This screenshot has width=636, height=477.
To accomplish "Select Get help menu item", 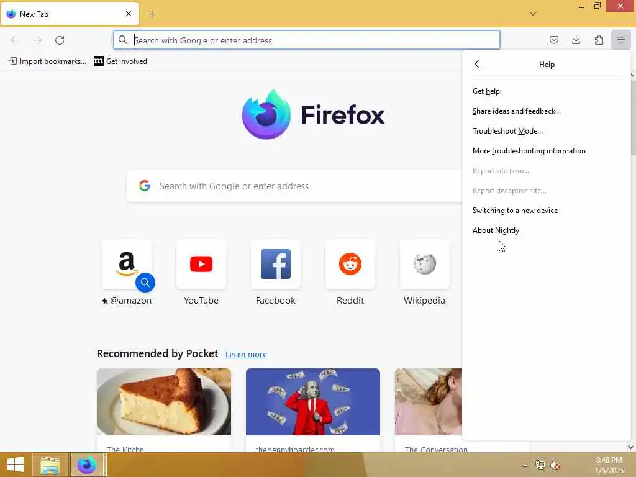I will (x=546, y=91).
